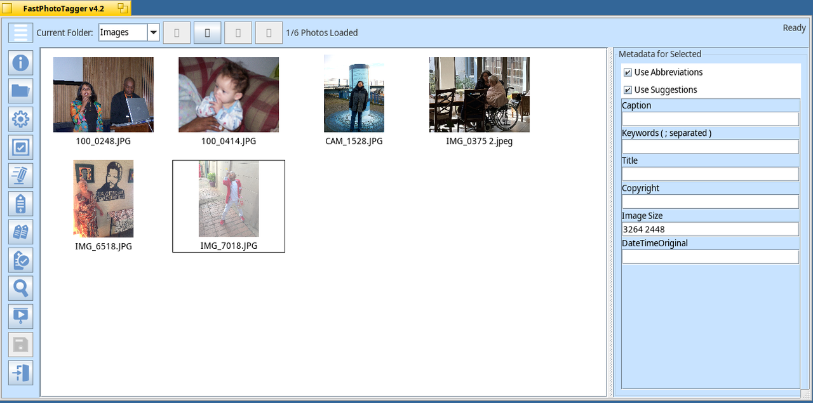This screenshot has width=813, height=403.
Task: Click the pencil quick-edit sidebar icon
Action: point(20,176)
